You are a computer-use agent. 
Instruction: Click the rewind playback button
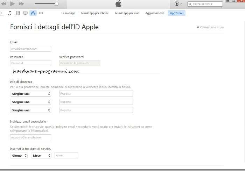3,3
